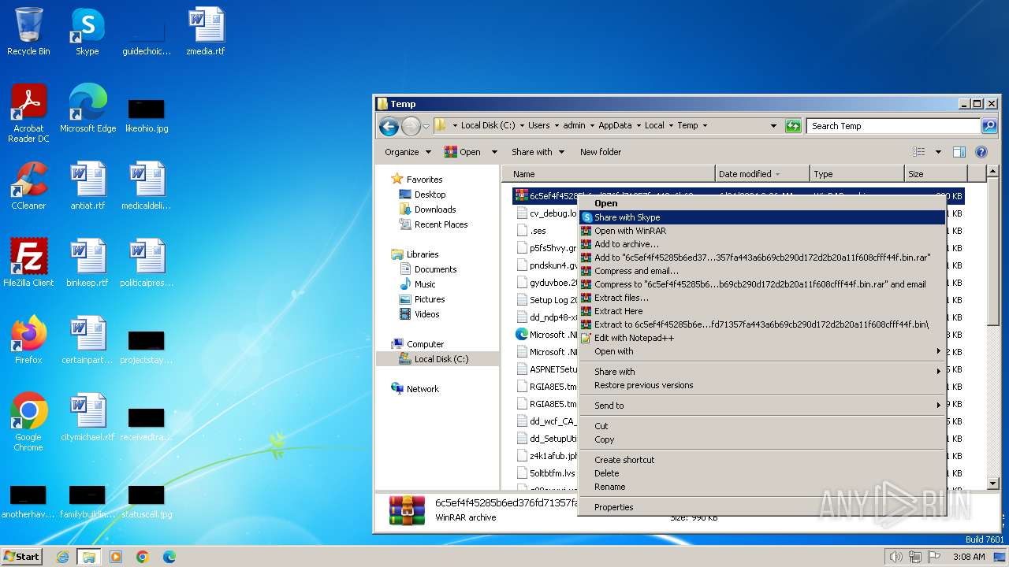This screenshot has height=567, width=1009.
Task: Launch Skype from the desktop
Action: (x=87, y=31)
